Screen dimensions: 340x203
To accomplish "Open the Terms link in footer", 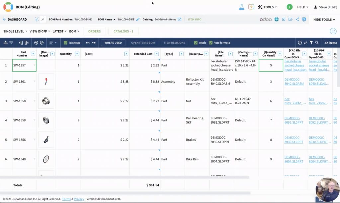I will coord(66,199).
